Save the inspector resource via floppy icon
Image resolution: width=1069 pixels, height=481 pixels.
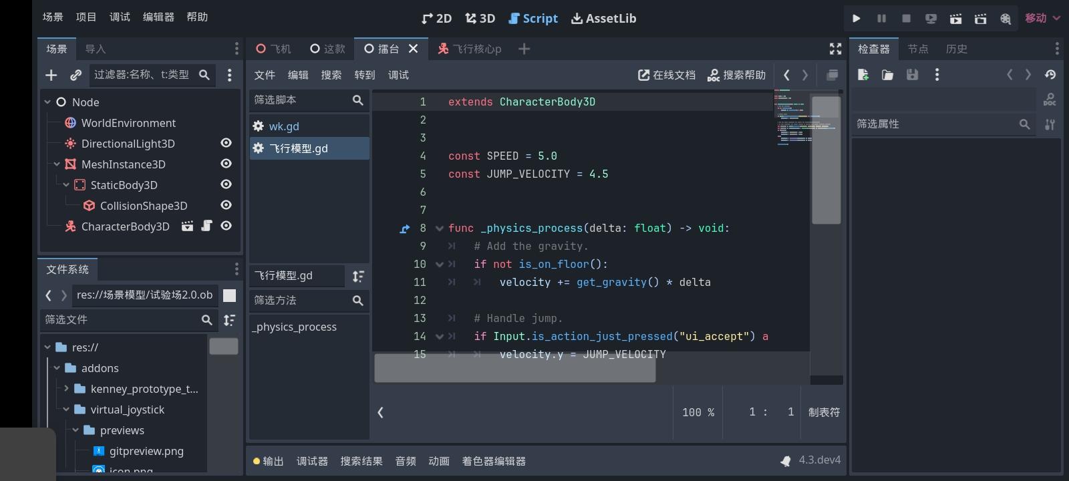[912, 75]
